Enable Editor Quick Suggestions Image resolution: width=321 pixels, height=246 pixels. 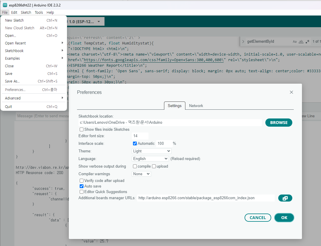[x=81, y=192]
